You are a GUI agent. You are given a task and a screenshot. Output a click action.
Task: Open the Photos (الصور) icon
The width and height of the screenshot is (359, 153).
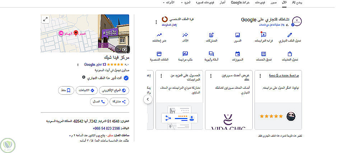pos(237,35)
